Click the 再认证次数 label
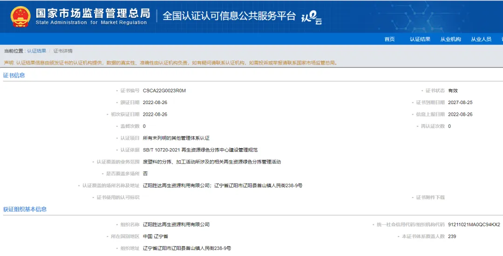Image resolution: width=503 pixels, height=256 pixels. coord(432,126)
